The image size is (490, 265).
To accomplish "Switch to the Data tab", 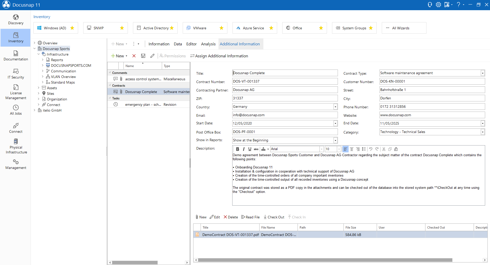I will [x=178, y=44].
